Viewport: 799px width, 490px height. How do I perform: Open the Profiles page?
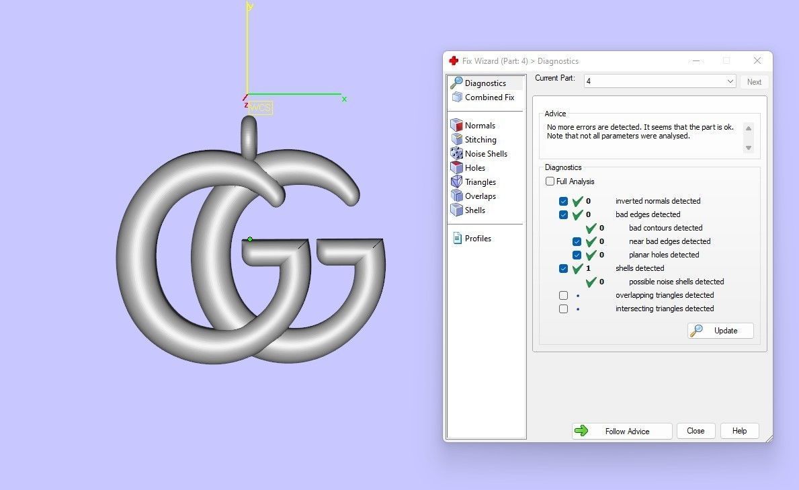(x=478, y=238)
